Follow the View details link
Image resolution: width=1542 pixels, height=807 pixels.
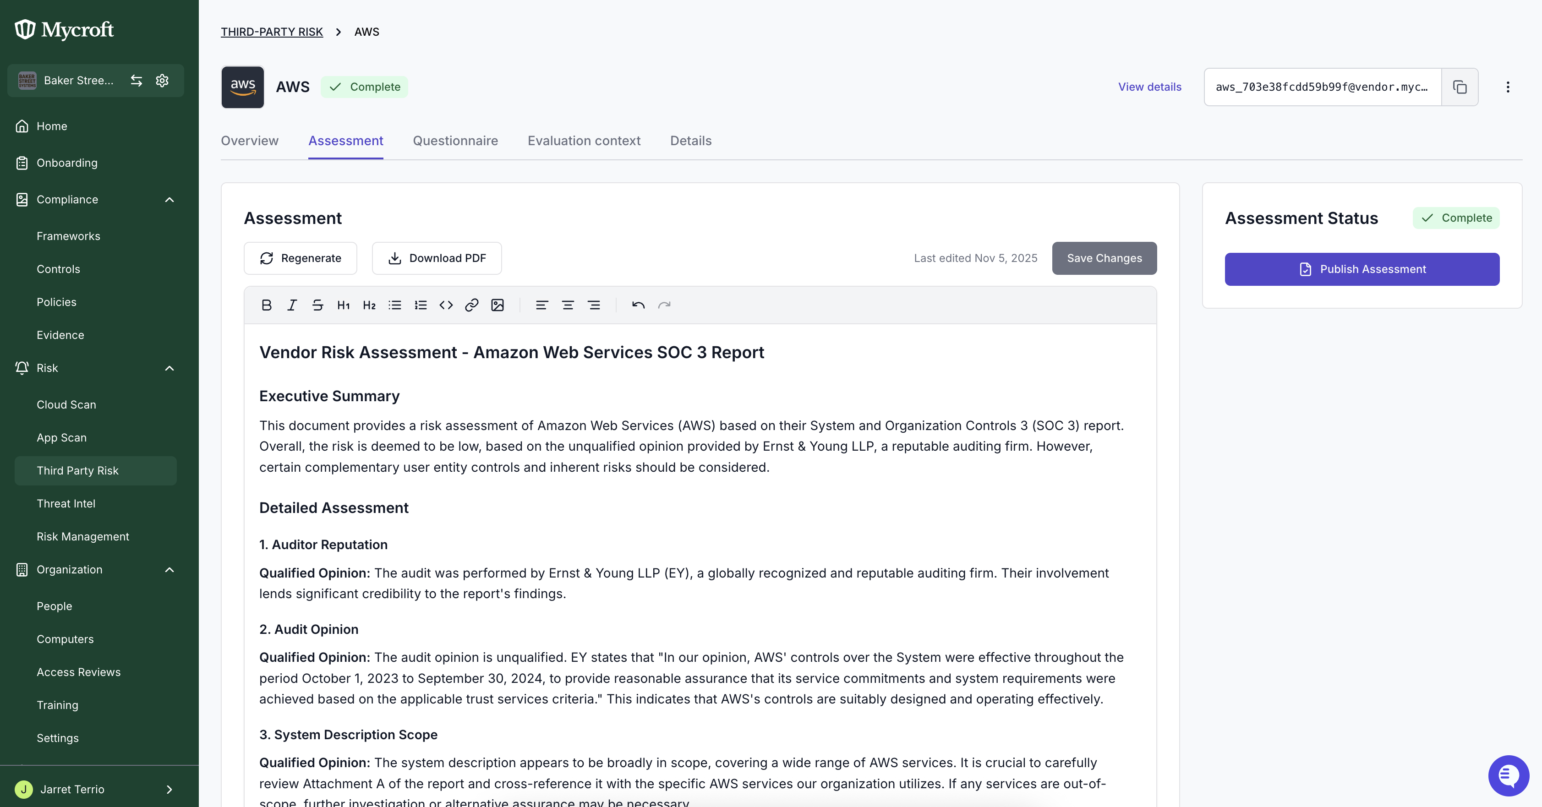(x=1150, y=87)
